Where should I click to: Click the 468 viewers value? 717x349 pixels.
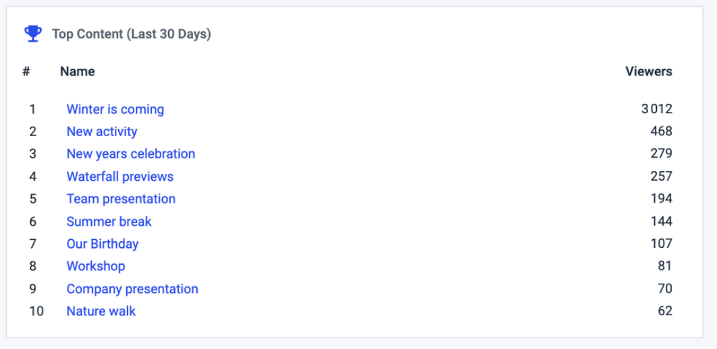[x=661, y=132]
